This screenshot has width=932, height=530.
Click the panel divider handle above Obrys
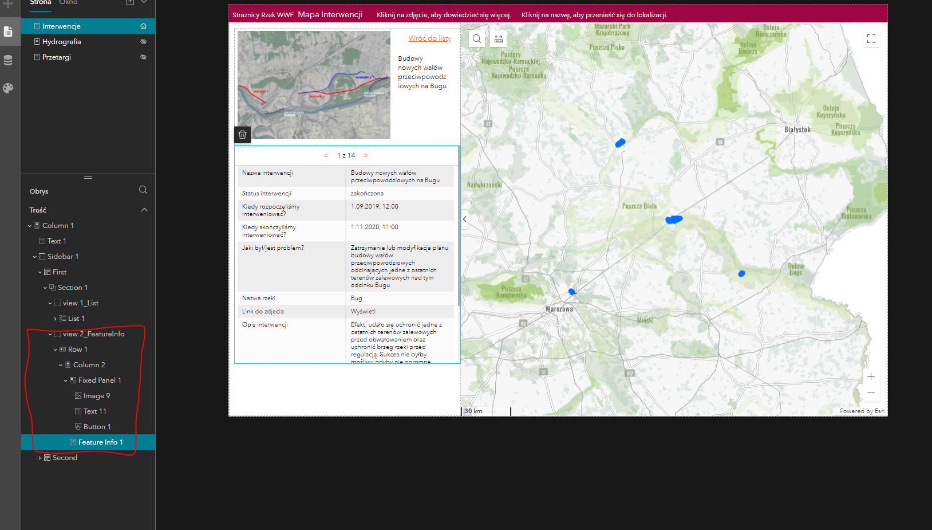coord(88,178)
